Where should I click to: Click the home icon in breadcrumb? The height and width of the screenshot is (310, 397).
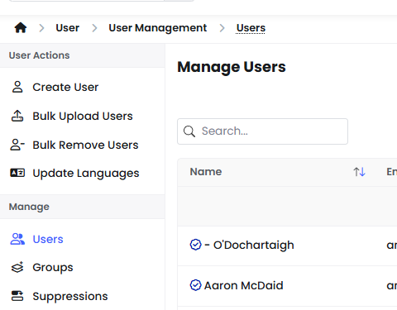(x=21, y=28)
